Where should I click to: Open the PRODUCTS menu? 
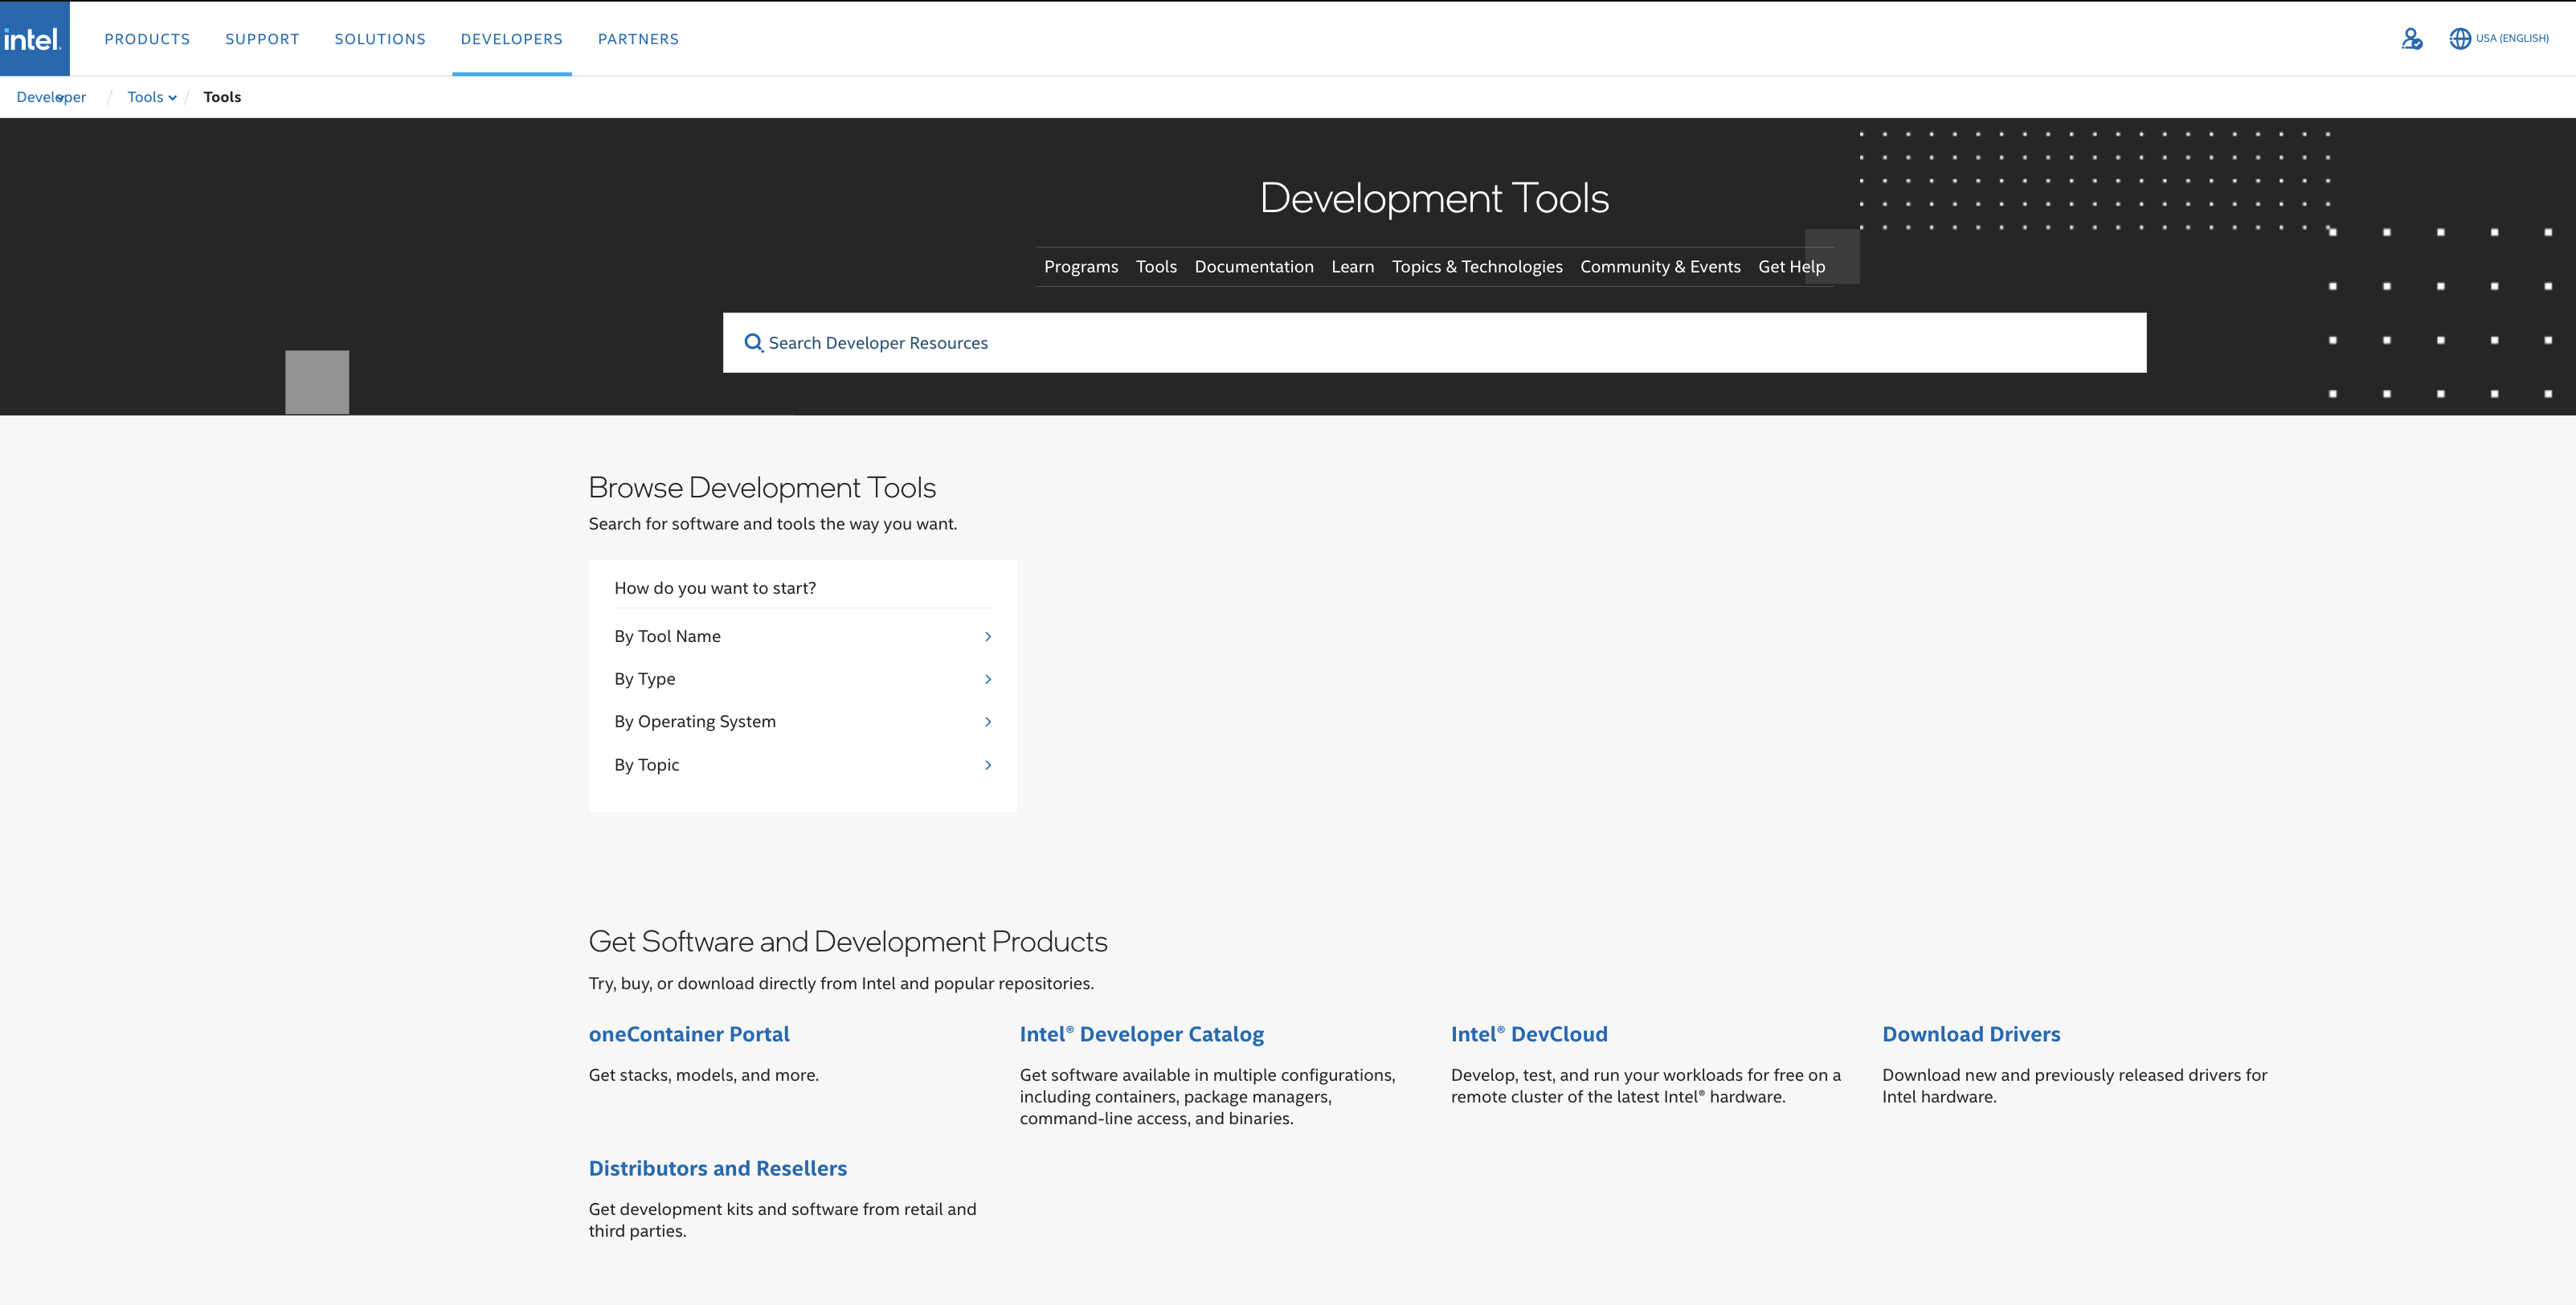point(147,38)
